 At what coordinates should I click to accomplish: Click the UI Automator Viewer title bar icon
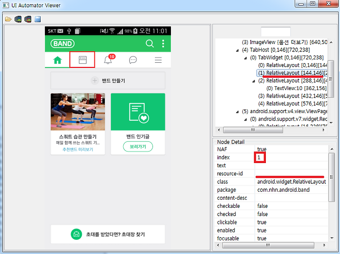click(x=6, y=5)
